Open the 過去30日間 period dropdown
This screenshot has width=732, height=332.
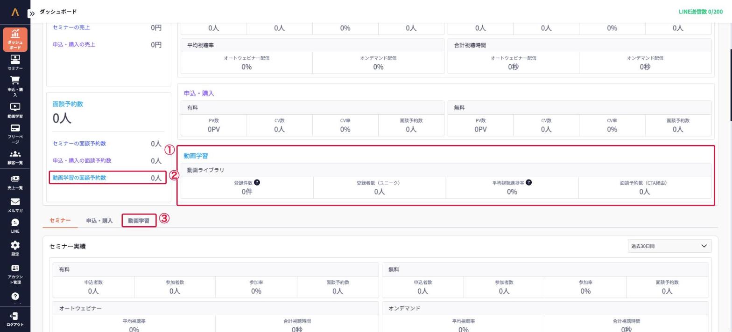pyautogui.click(x=669, y=246)
